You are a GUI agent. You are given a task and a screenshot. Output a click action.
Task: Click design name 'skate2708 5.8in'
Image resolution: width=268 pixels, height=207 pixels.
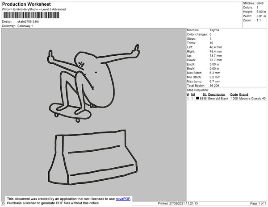coord(28,21)
